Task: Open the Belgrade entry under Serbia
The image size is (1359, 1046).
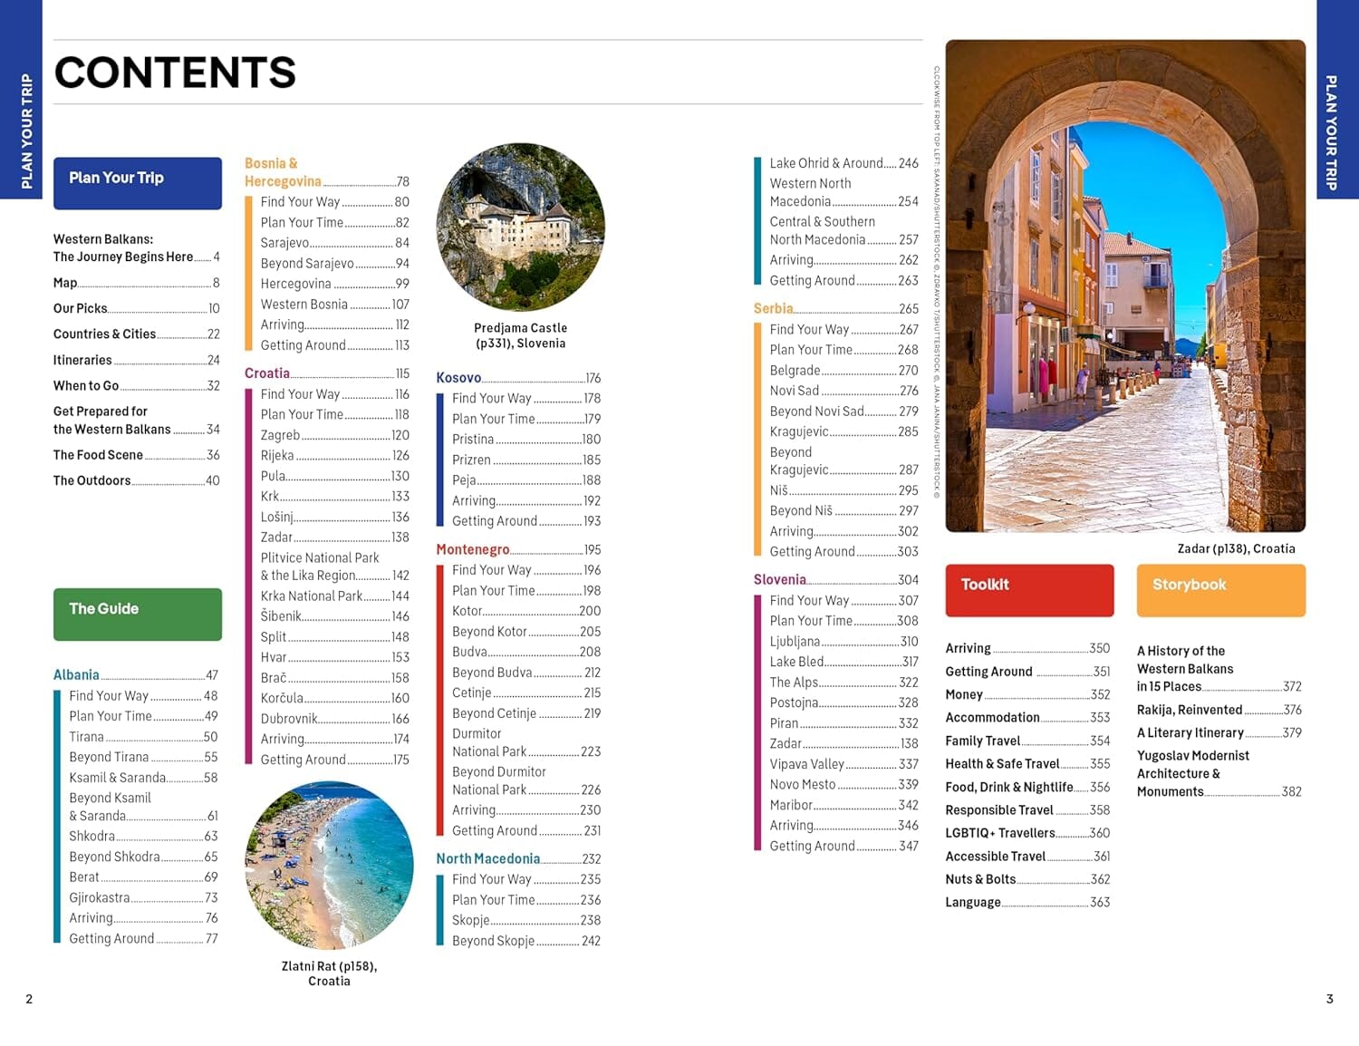Action: [793, 370]
